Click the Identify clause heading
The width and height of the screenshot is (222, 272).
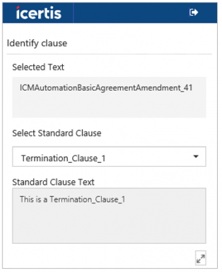pyautogui.click(x=37, y=44)
